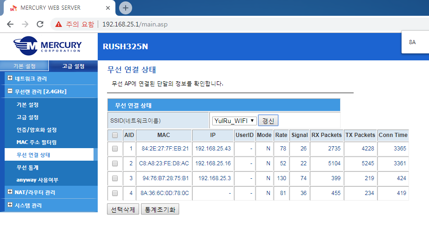
Task: Open 인증/암호화 설정 menu item
Action: [x=36, y=130]
